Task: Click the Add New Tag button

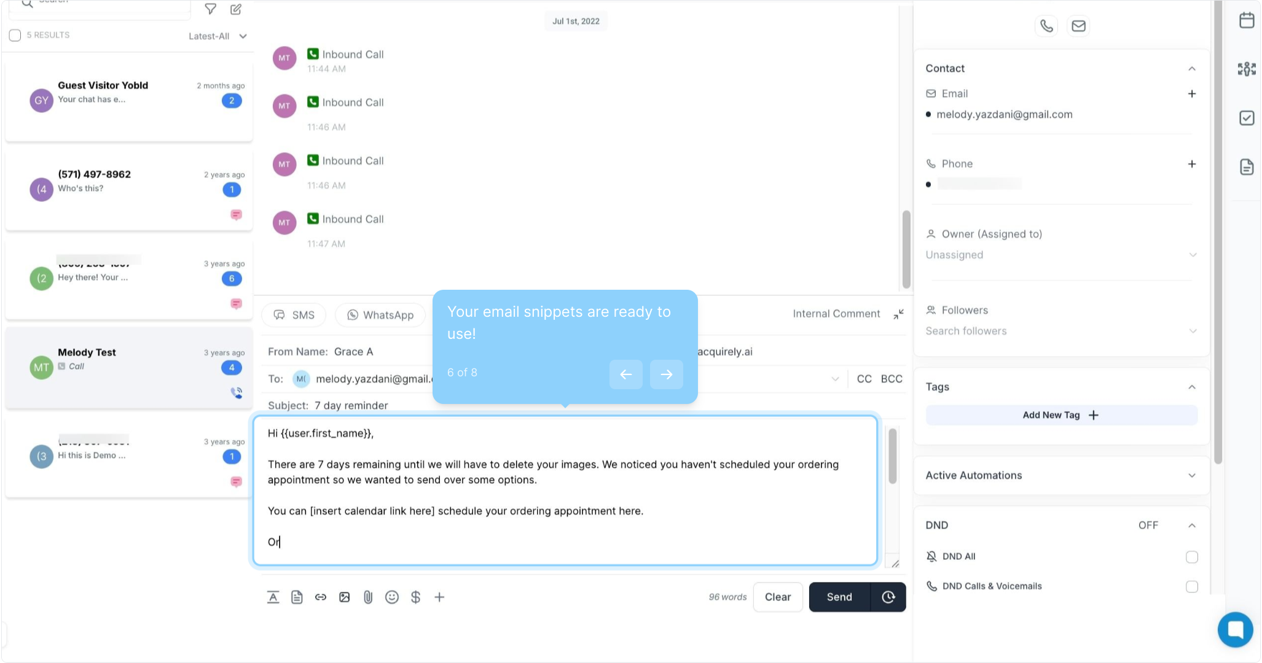Action: tap(1061, 415)
